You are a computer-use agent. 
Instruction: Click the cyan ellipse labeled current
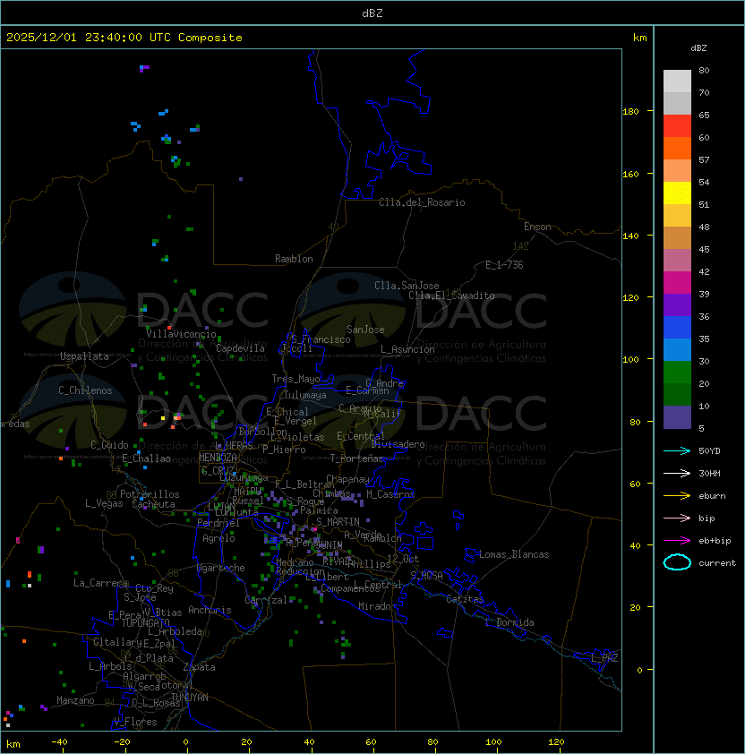677,562
